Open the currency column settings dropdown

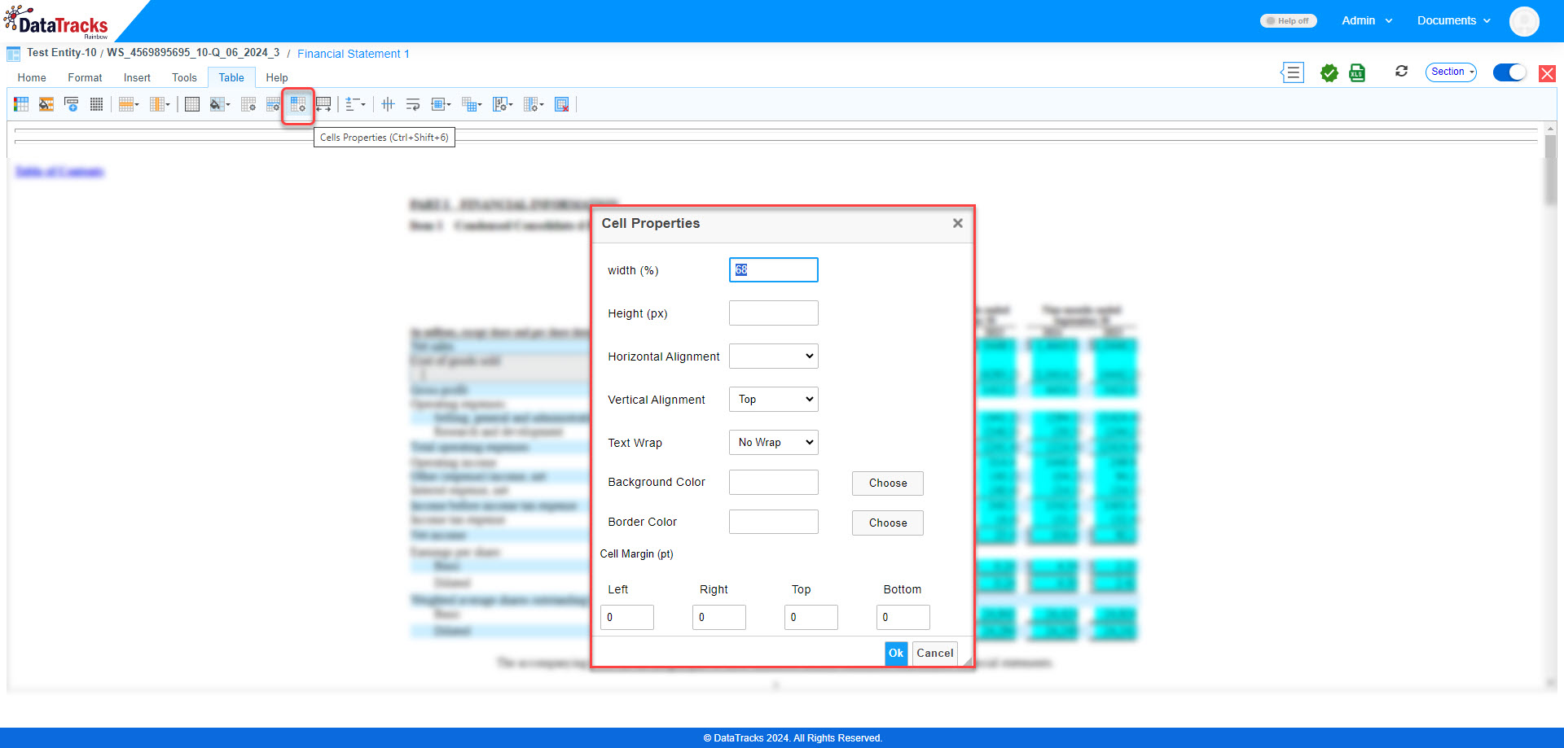coord(503,104)
